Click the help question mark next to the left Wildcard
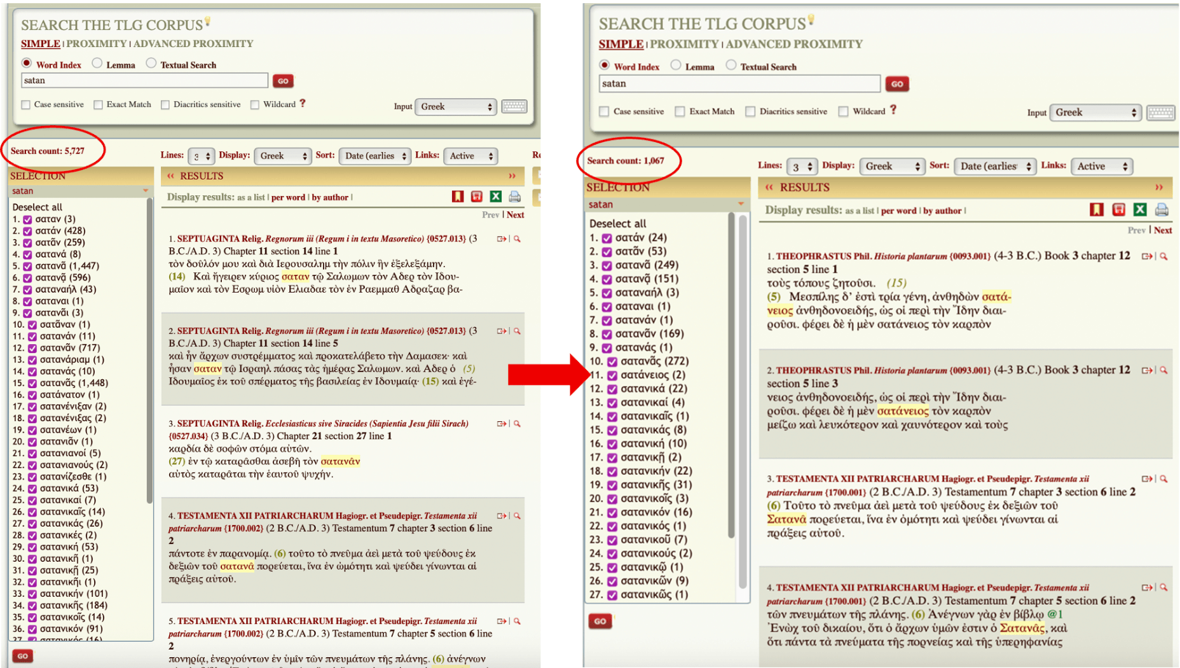This screenshot has height=668, width=1180. click(x=303, y=104)
